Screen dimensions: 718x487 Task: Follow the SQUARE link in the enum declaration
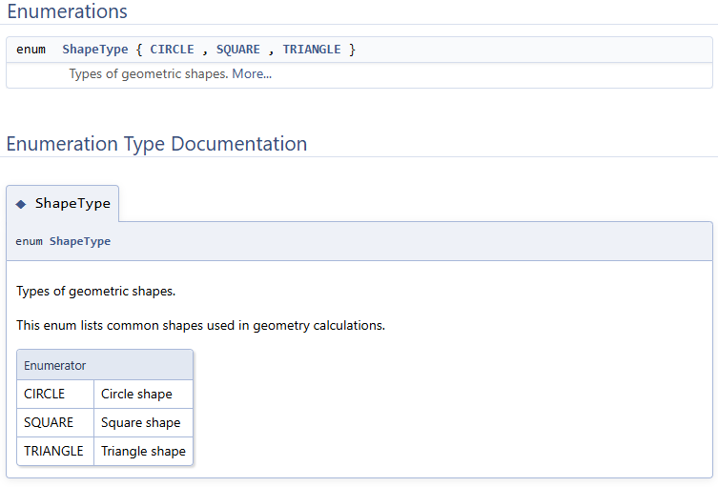coord(237,50)
